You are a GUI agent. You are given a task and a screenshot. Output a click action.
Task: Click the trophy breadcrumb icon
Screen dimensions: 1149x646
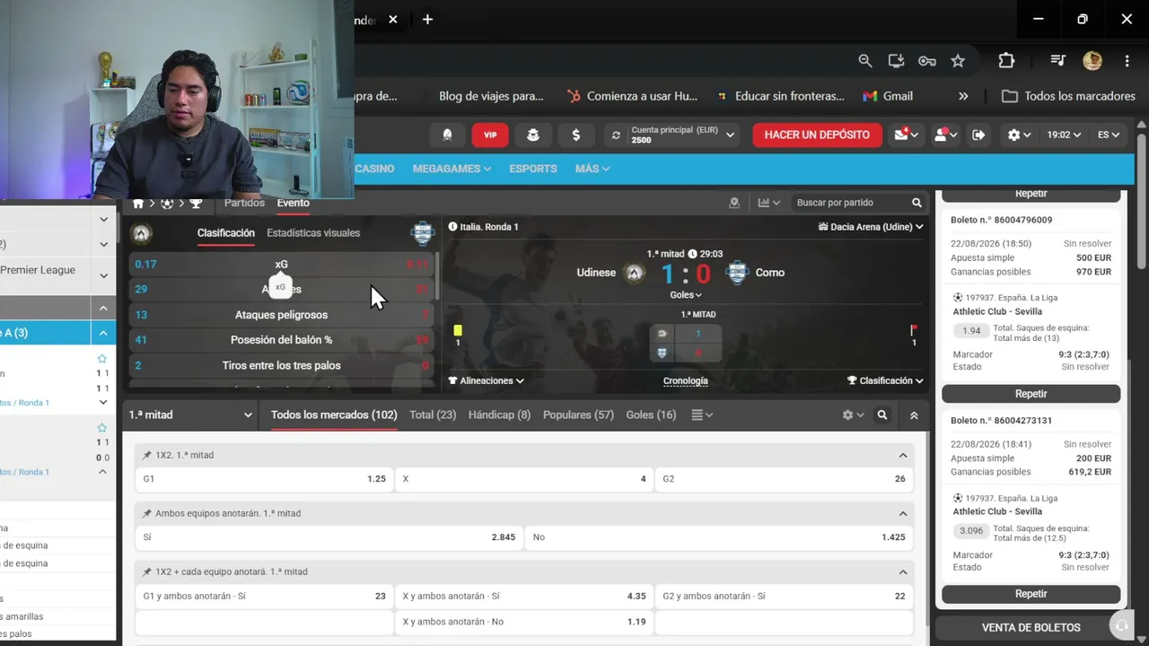(x=196, y=204)
